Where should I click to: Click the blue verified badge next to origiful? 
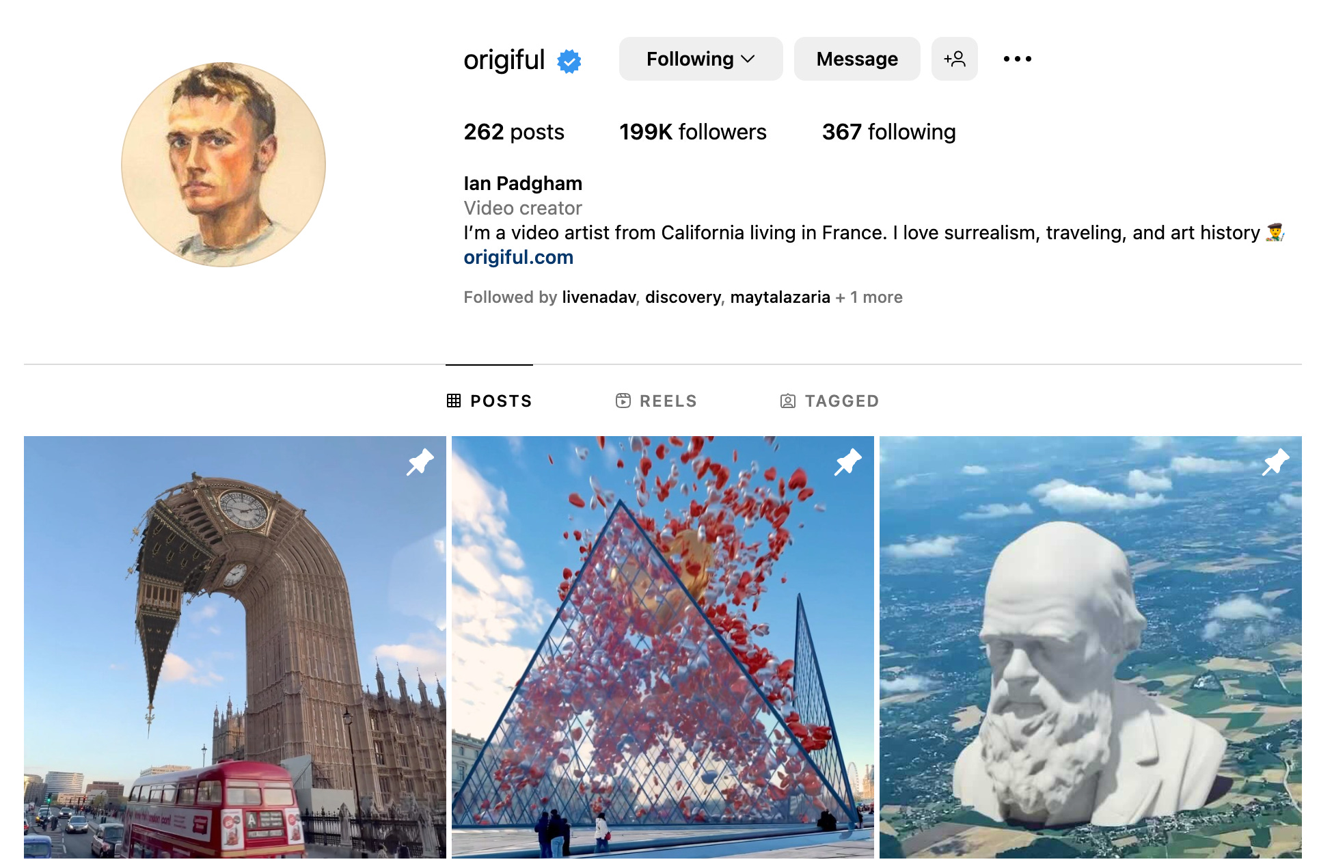click(569, 61)
